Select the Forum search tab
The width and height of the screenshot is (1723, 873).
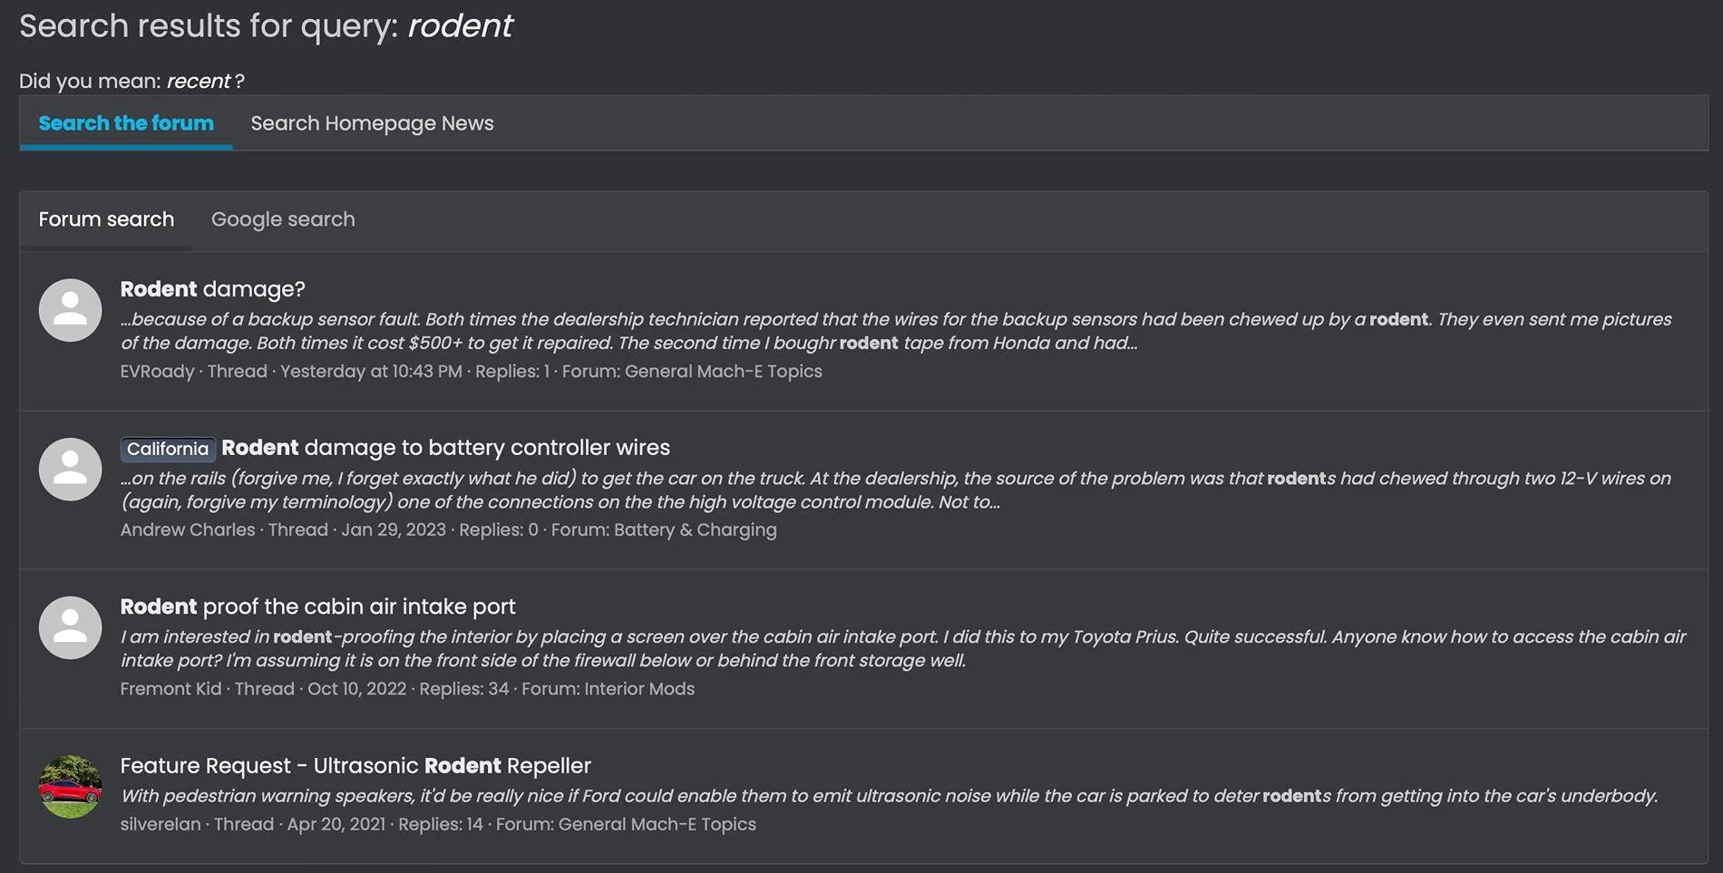pos(106,219)
